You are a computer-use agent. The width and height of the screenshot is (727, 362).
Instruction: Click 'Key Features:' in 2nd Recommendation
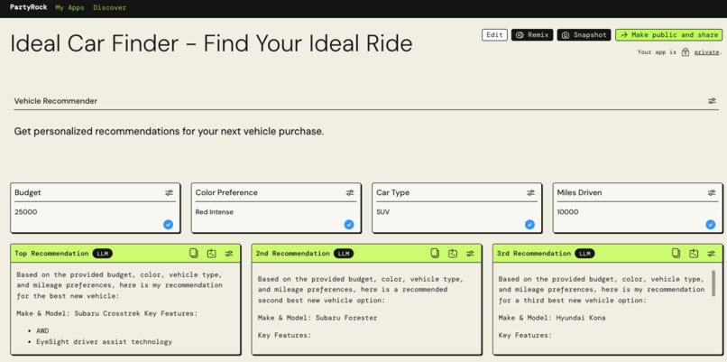284,335
